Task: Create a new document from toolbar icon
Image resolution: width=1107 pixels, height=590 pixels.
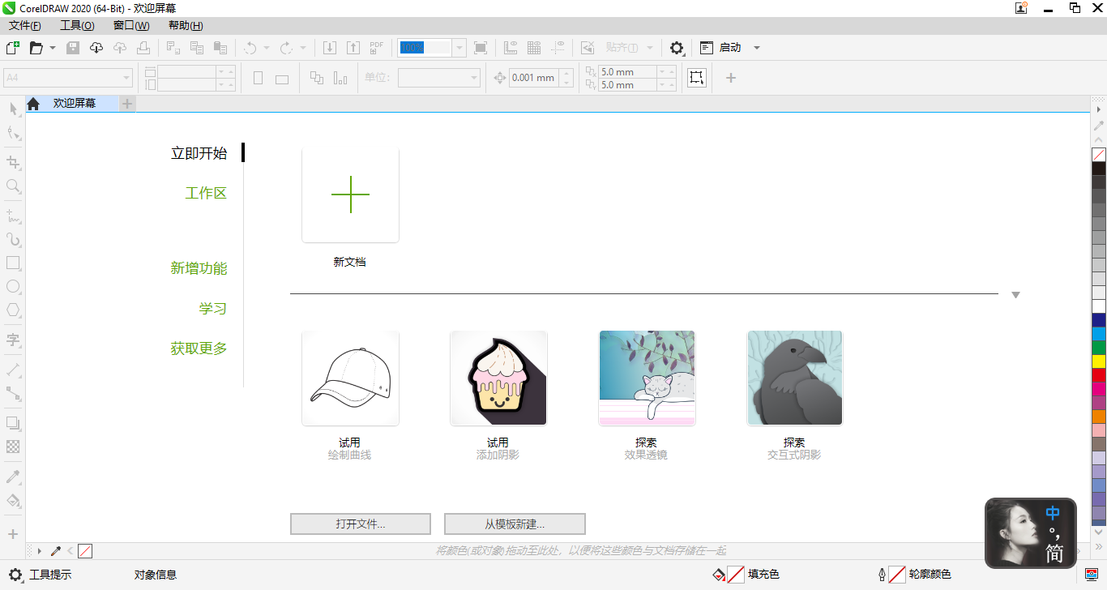Action: (12, 48)
